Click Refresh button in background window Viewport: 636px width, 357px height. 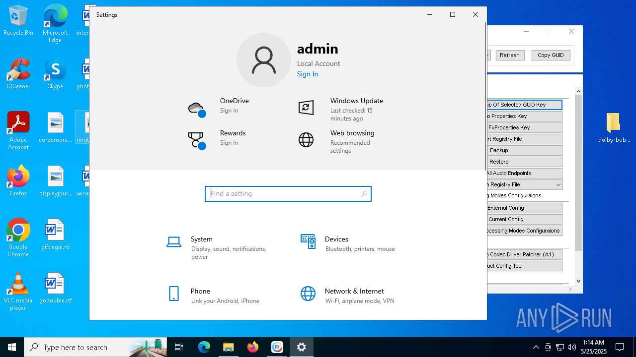click(x=510, y=55)
